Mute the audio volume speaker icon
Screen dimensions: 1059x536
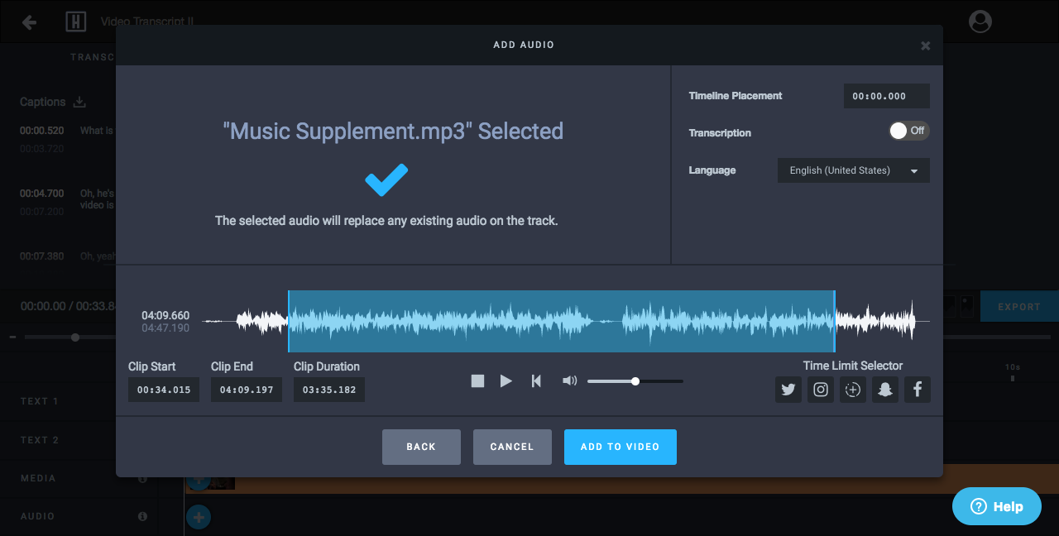tap(569, 380)
